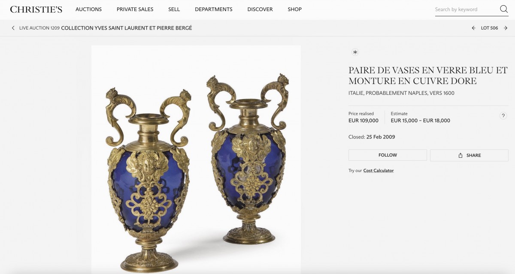This screenshot has height=274, width=515.
Task: Click the Christie's logo
Action: point(36,9)
